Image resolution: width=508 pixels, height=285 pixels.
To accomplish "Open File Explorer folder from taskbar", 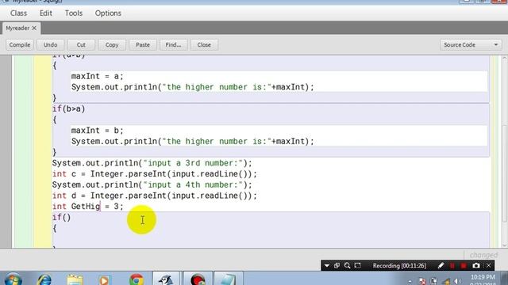I will (75, 279).
